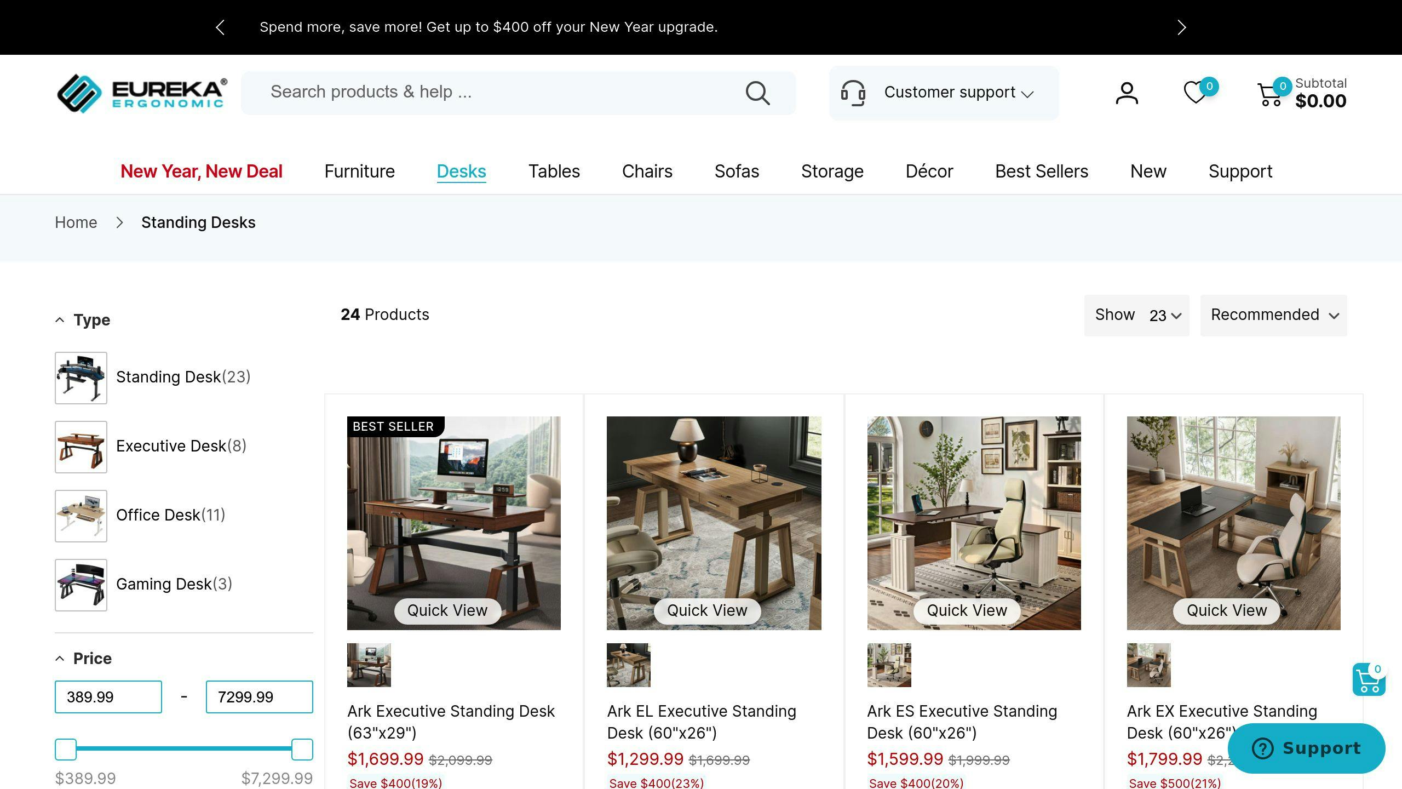
Task: Click Quick View on Ark ES Executive desk
Action: [x=967, y=610]
